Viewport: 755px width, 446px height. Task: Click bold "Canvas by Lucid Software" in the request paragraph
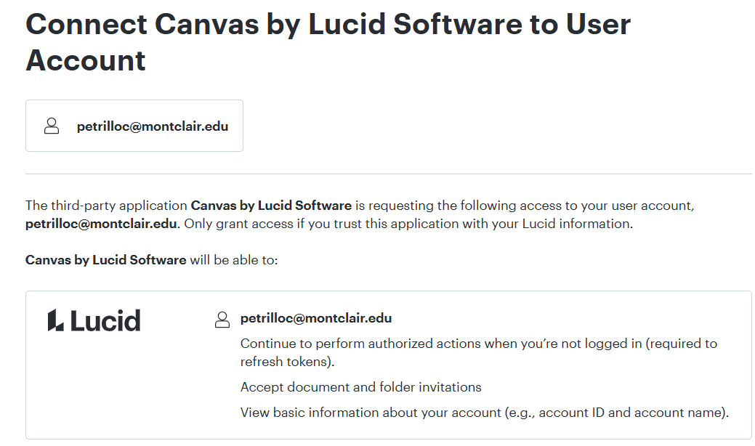coord(271,206)
